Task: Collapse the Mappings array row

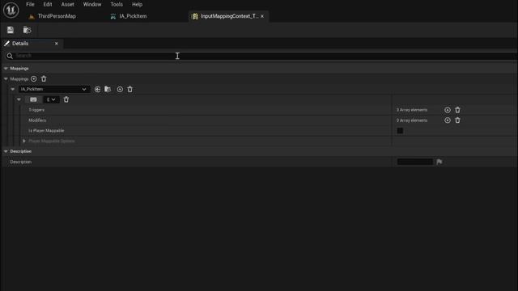Action: (x=6, y=79)
